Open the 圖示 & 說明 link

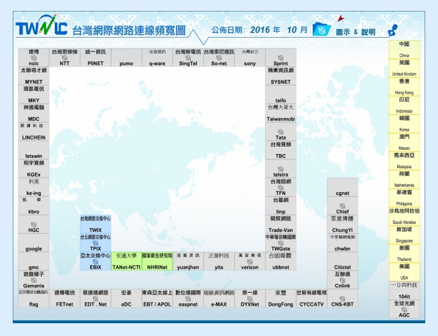tap(356, 32)
